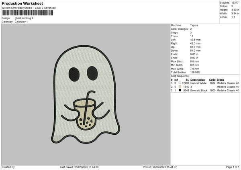Click the Max Stitch value '6.8 mm'
241x170 pixels.
pyautogui.click(x=194, y=61)
